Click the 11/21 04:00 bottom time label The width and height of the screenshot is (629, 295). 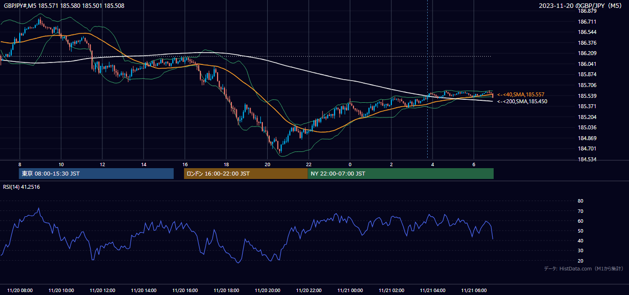coord(433,290)
